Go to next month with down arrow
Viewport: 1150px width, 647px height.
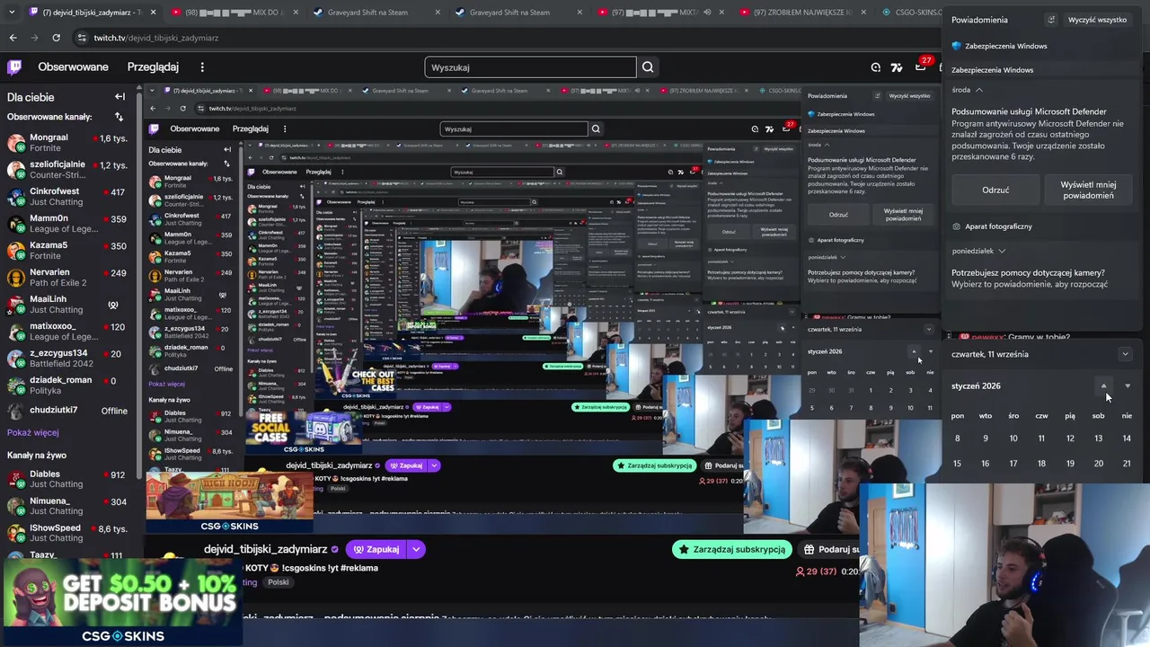coord(1128,386)
